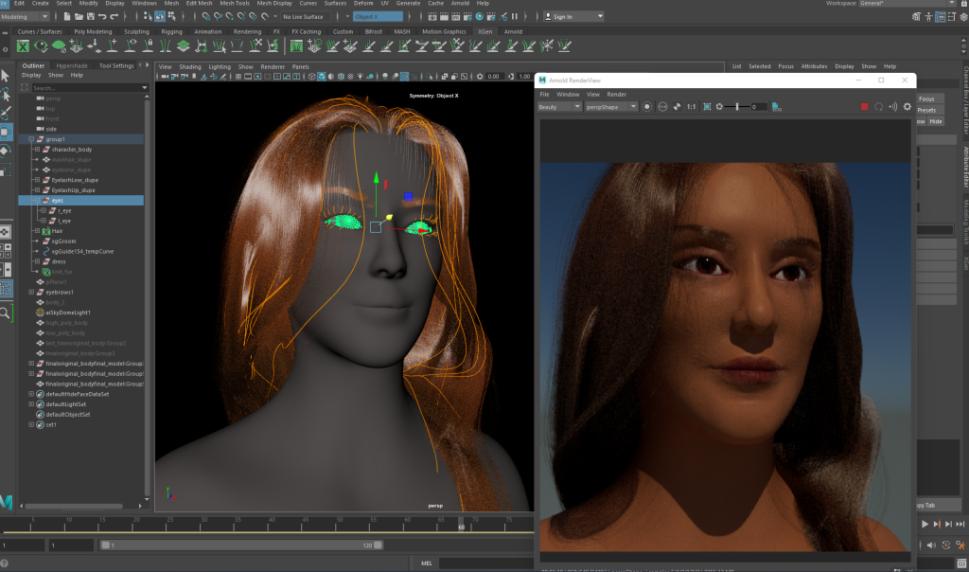Open the Arnold menu in main menubar
969x572 pixels.
(x=460, y=3)
